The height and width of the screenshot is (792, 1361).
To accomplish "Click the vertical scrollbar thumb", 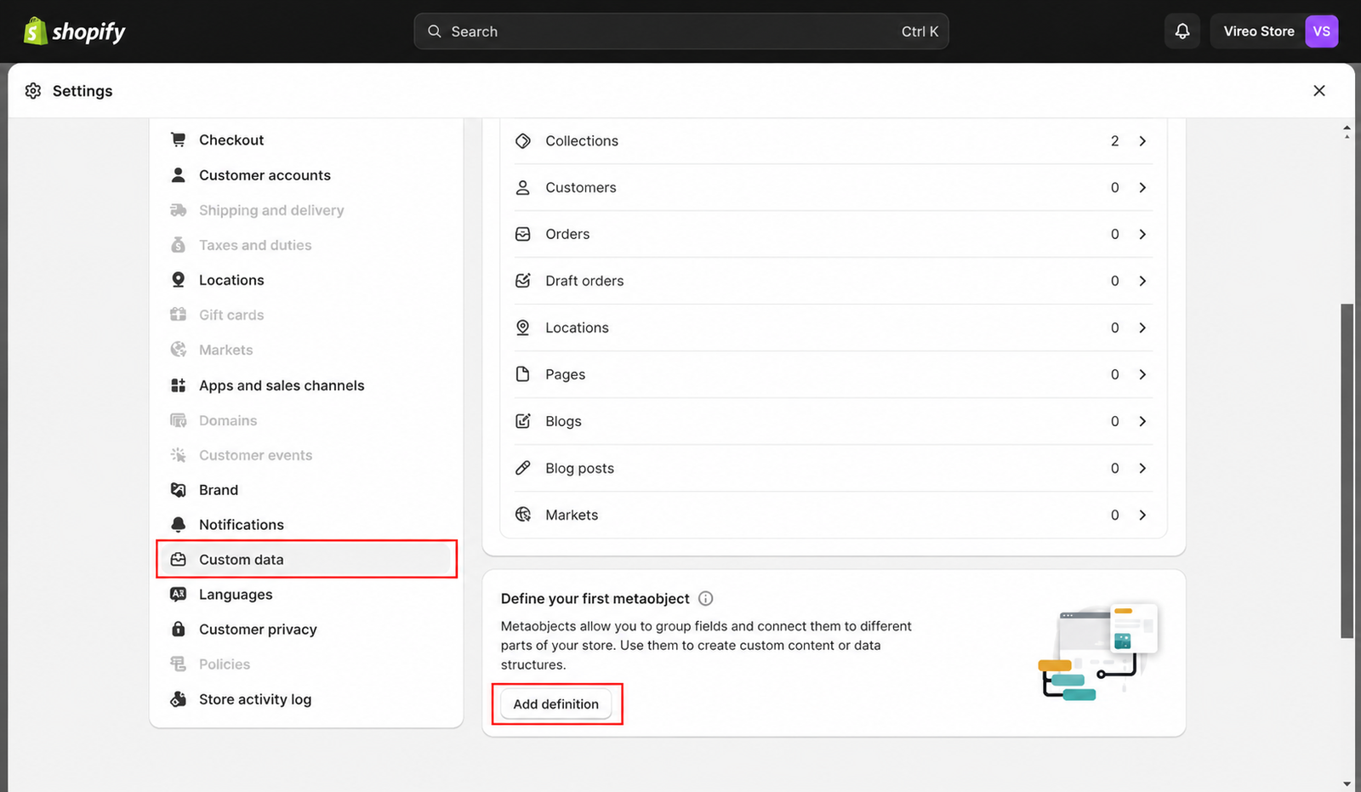I will [1347, 470].
